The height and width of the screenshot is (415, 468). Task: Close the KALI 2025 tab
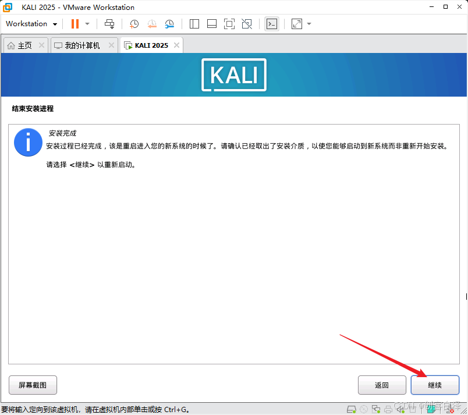click(177, 45)
